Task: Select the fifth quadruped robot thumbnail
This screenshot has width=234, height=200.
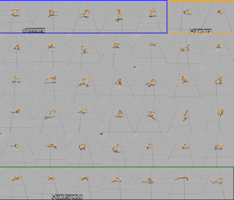Action: tap(148, 180)
